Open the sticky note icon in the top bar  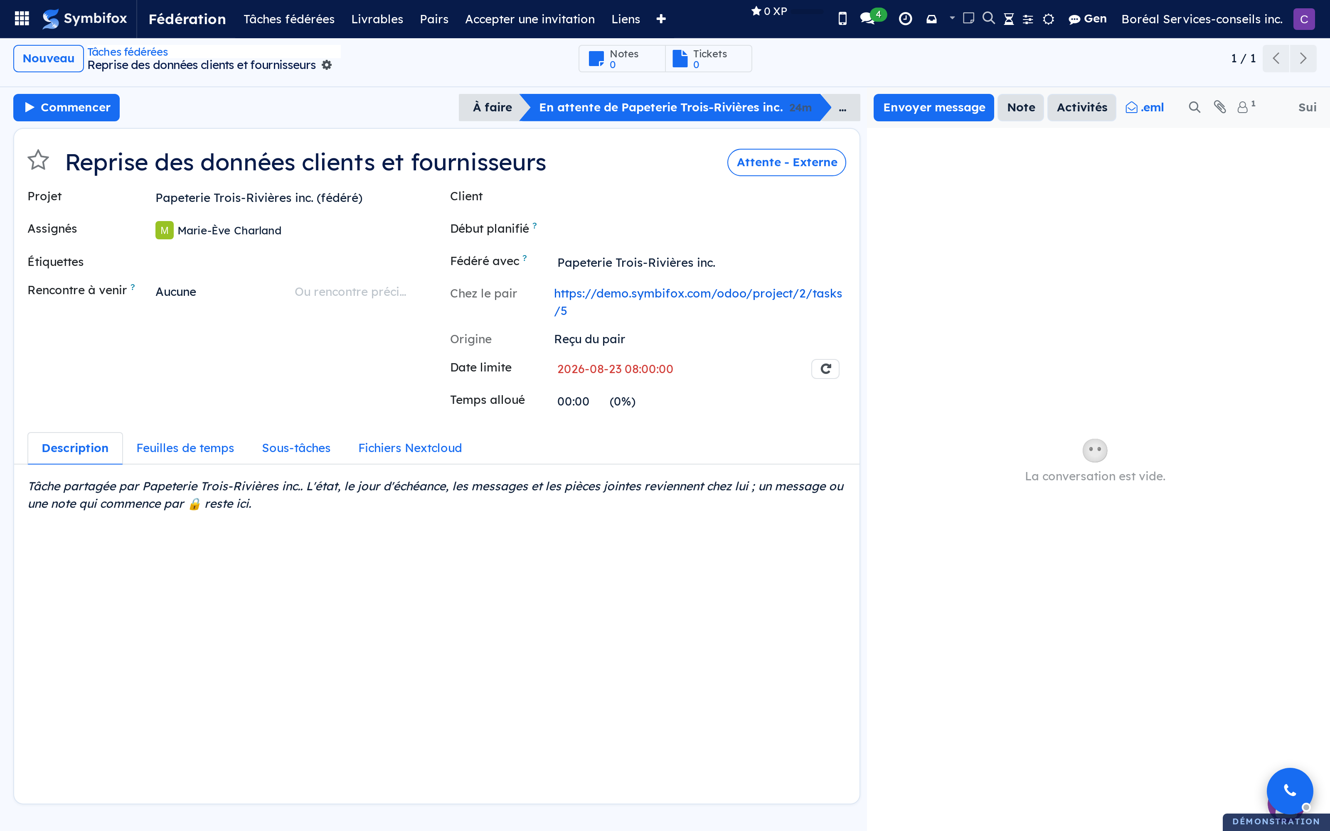point(968,18)
